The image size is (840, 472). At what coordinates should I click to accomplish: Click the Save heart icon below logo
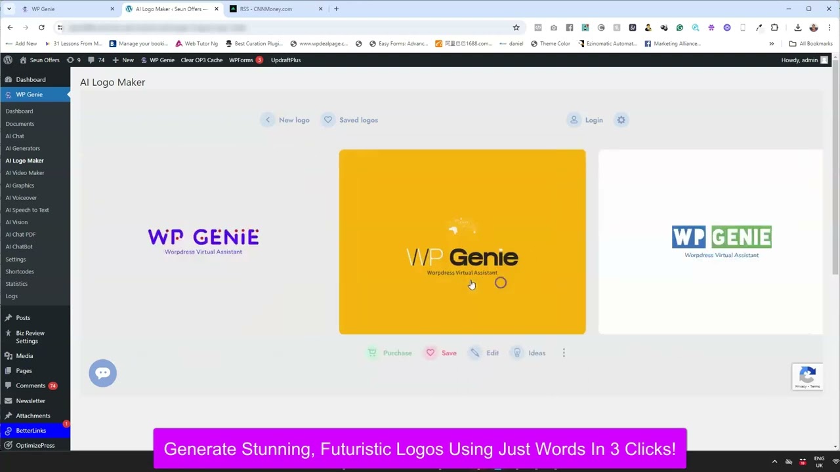click(x=430, y=353)
